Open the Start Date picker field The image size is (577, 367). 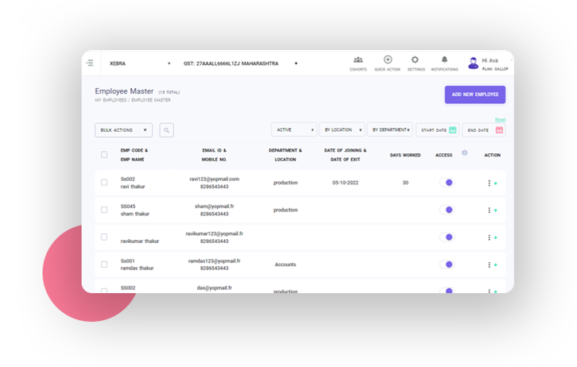point(438,129)
